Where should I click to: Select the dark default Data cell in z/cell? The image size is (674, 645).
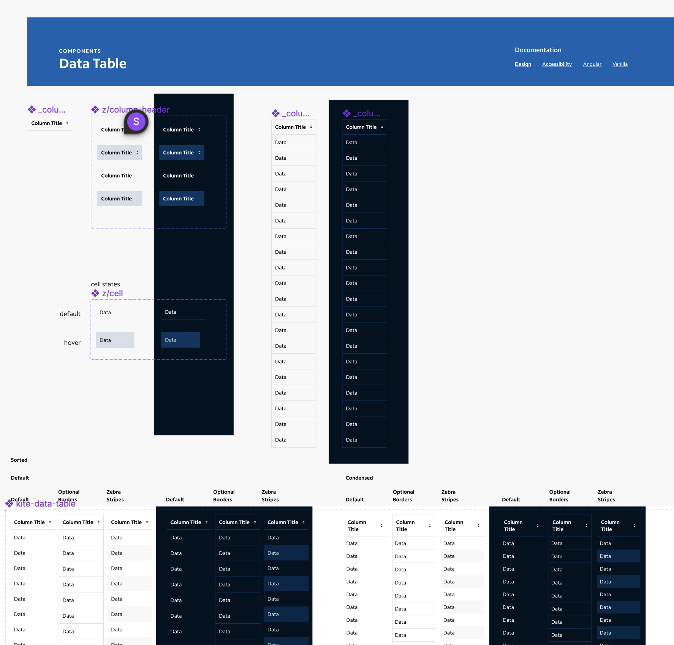point(183,312)
